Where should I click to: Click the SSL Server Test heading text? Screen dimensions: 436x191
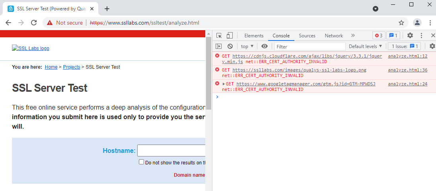[x=50, y=88]
